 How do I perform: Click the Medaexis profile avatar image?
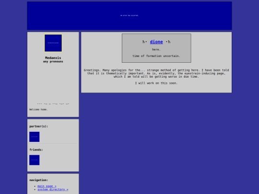tap(53, 43)
